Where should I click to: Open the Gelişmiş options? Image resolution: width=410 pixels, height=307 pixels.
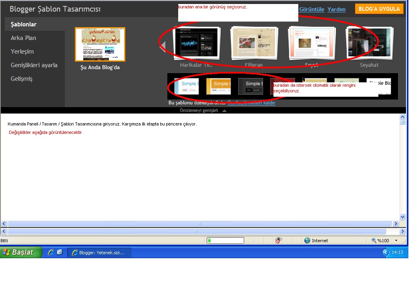tap(22, 79)
